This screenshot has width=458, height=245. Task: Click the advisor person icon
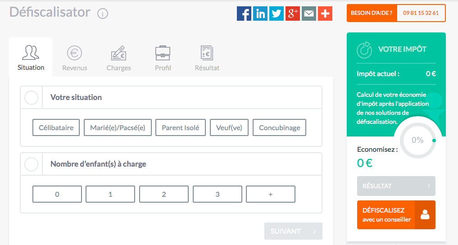click(425, 215)
